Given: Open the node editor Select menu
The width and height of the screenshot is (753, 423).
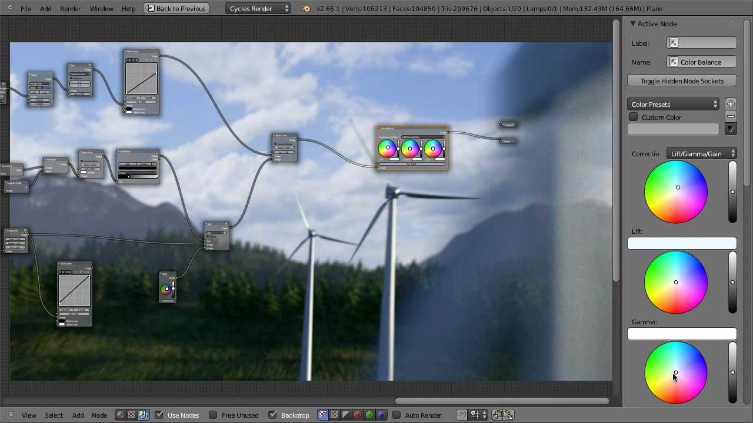Looking at the screenshot, I should (x=54, y=415).
